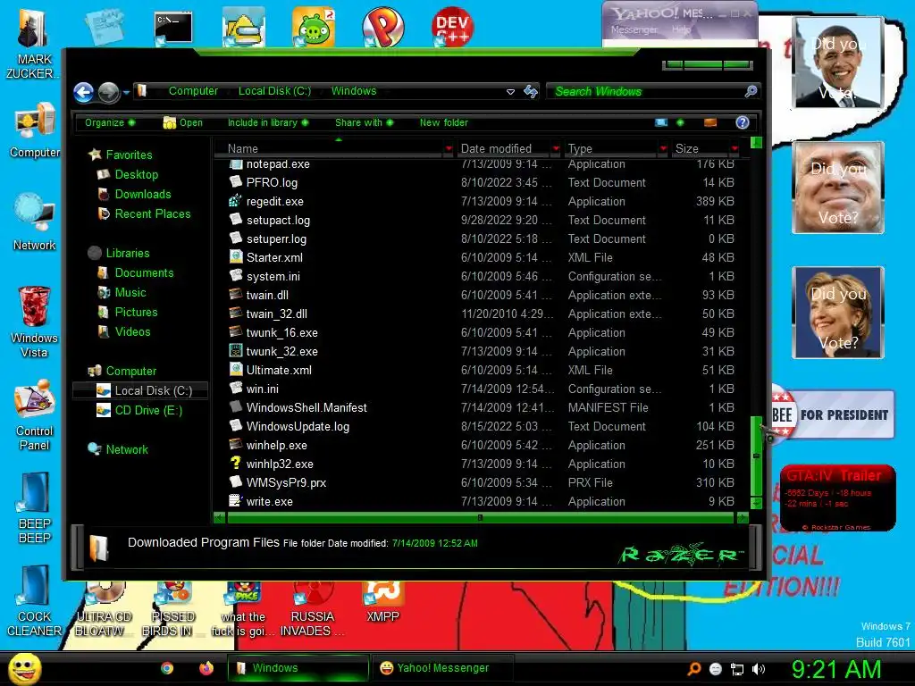Click the taskbar clock showing 9:21 AM
The width and height of the screenshot is (915, 686).
pos(835,670)
